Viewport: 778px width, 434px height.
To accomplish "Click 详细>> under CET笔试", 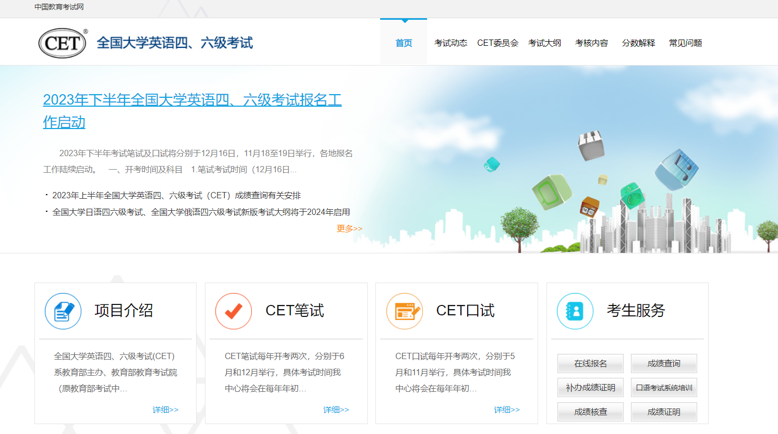I will click(x=336, y=410).
